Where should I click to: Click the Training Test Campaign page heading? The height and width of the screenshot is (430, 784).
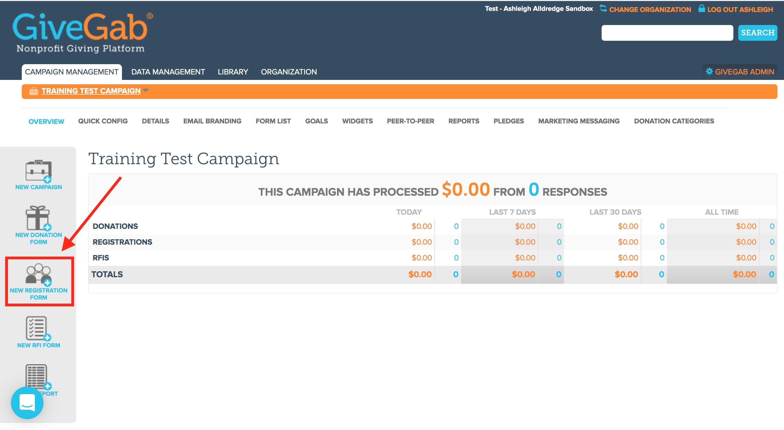click(184, 159)
